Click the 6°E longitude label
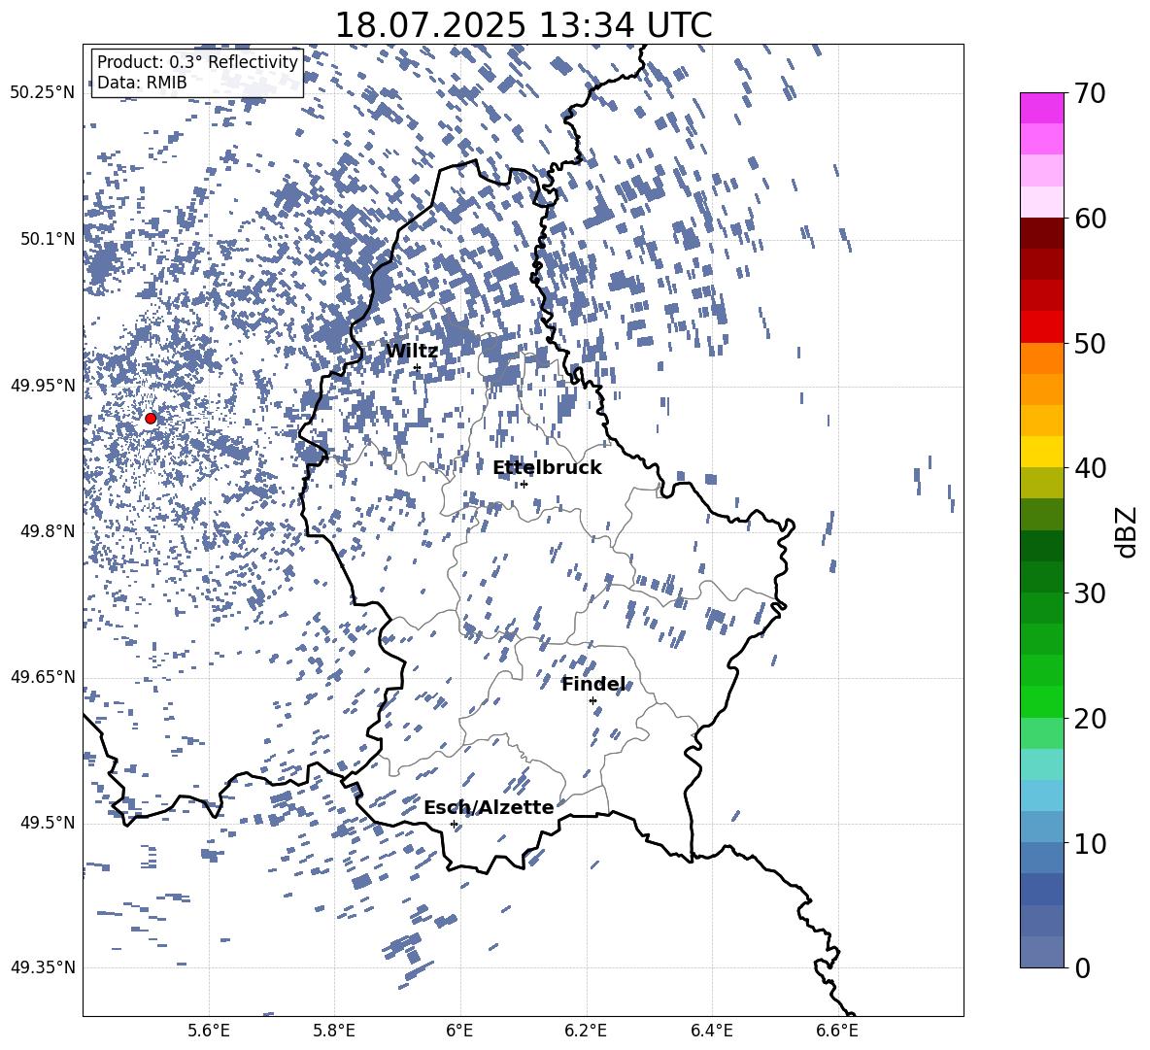 point(459,1031)
